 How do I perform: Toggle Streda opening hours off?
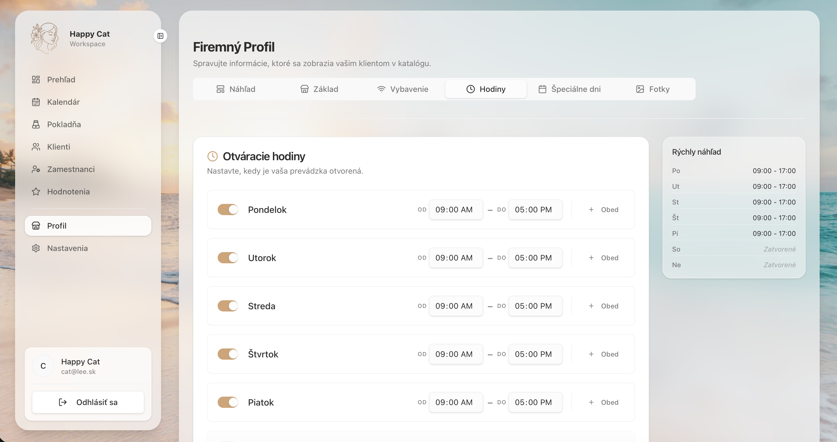[x=227, y=306]
